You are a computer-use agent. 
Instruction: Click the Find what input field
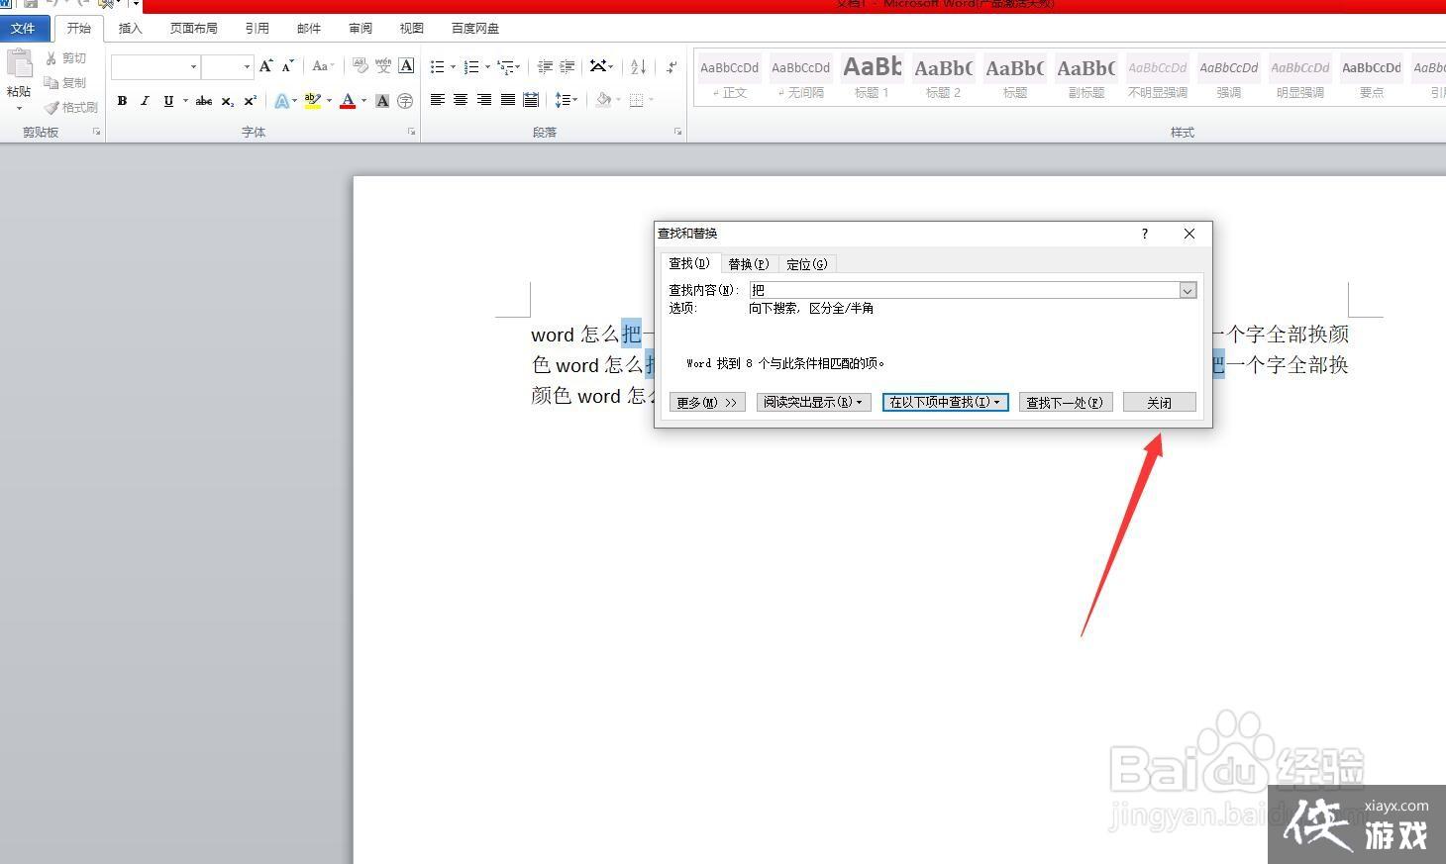964,290
